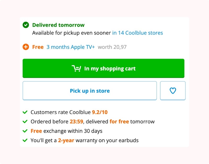209x164 pixels.
Task: Open the in 14 Coolblue stores link
Action: coord(137,33)
